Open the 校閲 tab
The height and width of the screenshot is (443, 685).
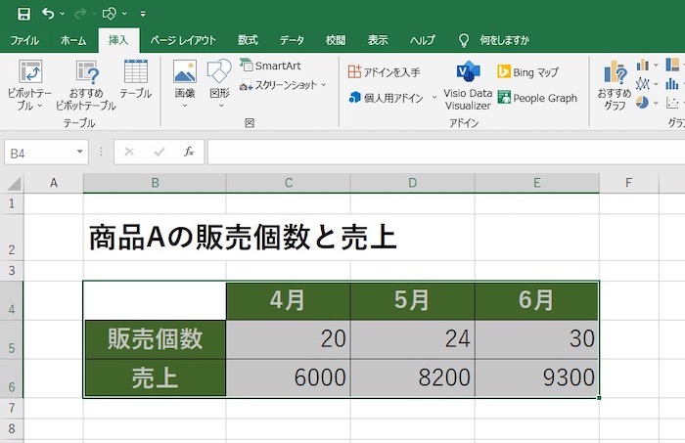336,40
